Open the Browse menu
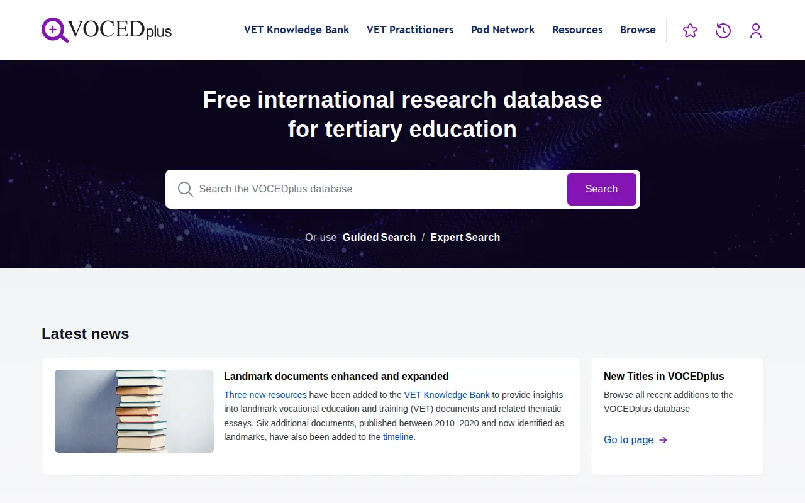Viewport: 805px width, 503px height. 638,30
